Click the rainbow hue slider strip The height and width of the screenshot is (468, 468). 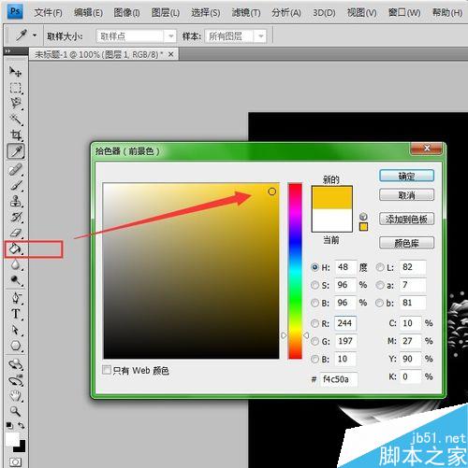coord(295,271)
